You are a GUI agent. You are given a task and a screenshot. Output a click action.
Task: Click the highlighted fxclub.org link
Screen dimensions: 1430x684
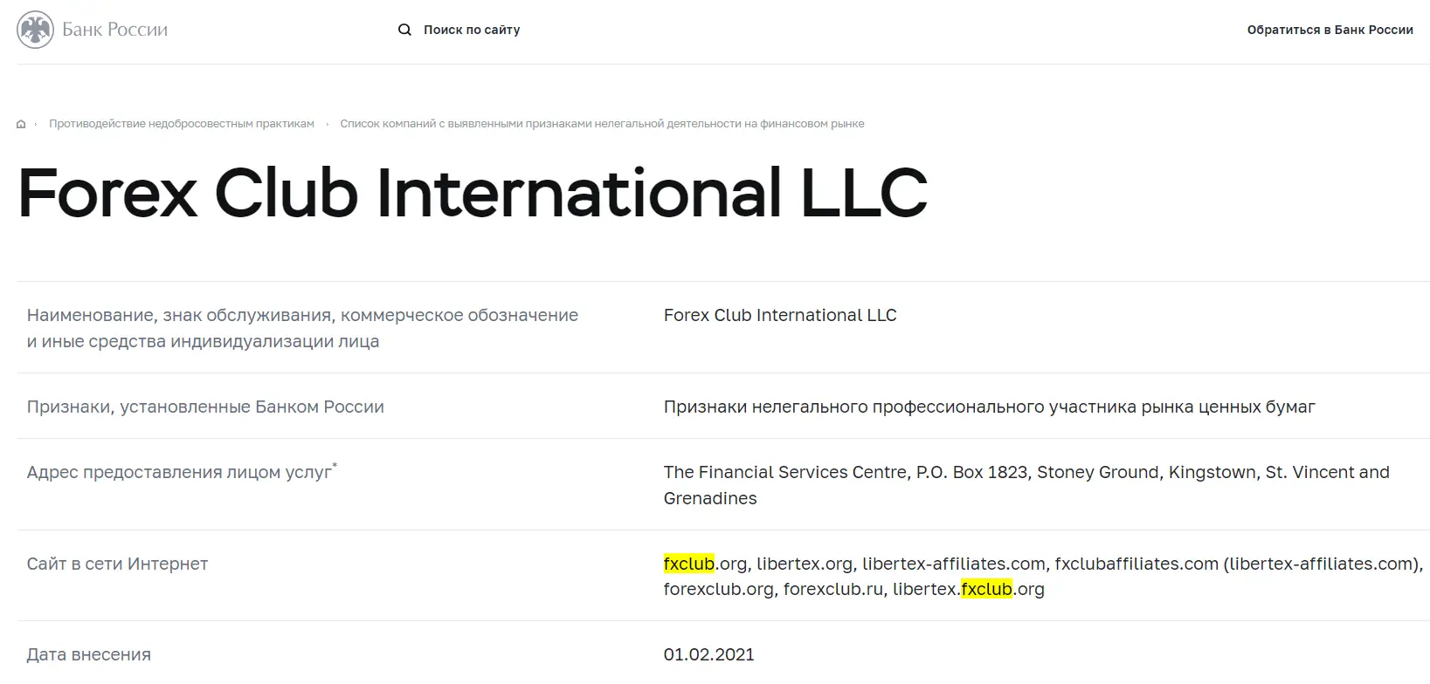(688, 564)
